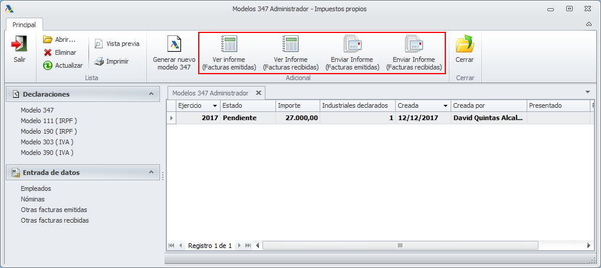The width and height of the screenshot is (601, 268).
Task: Select the David Quintas Alcal... cell
Action: (x=489, y=118)
